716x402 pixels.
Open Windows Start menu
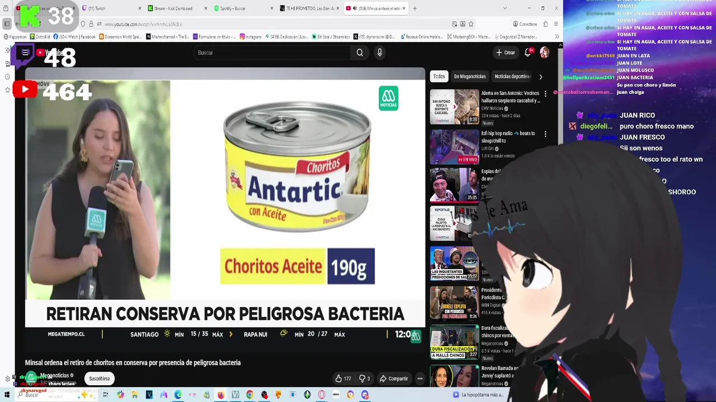click(x=7, y=395)
